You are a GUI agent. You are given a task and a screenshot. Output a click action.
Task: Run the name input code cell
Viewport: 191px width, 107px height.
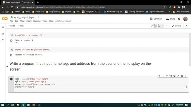11,79
